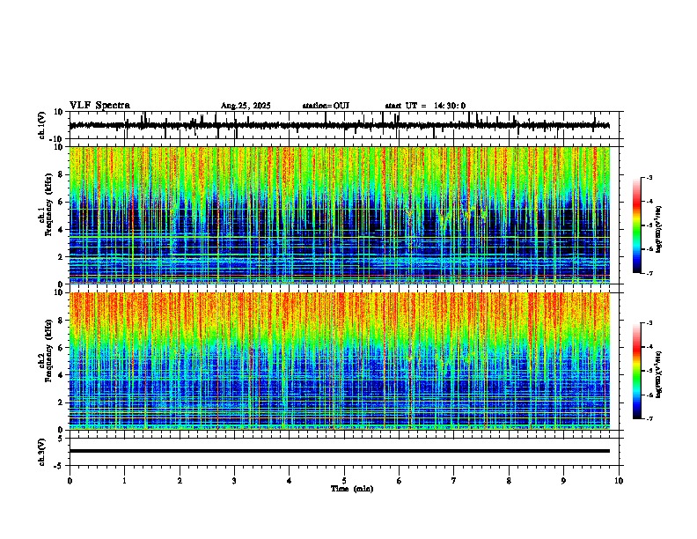
Task: Click the log(PSD) unit label beside ch.2 color bar
Action: [659, 375]
